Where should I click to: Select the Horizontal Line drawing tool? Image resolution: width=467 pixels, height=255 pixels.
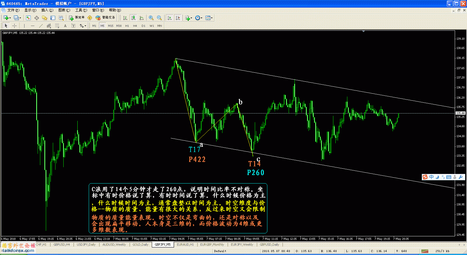pos(33,26)
